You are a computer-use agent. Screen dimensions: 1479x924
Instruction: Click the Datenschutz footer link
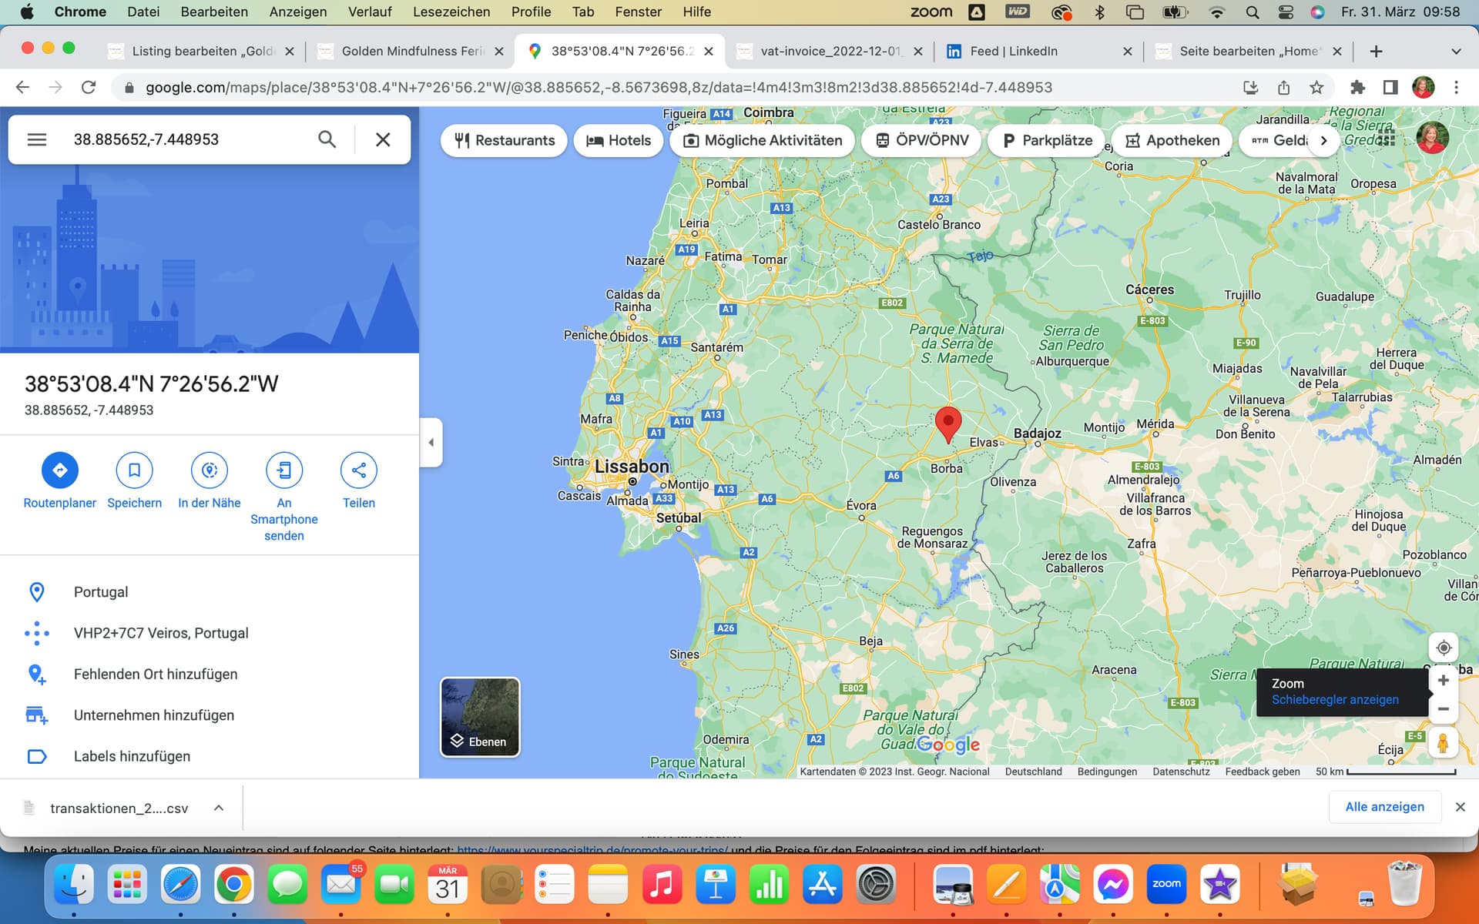click(x=1181, y=772)
